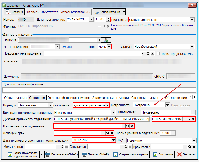Expand the Экстренность dropdown
This screenshot has width=199, height=162.
[x=167, y=105]
